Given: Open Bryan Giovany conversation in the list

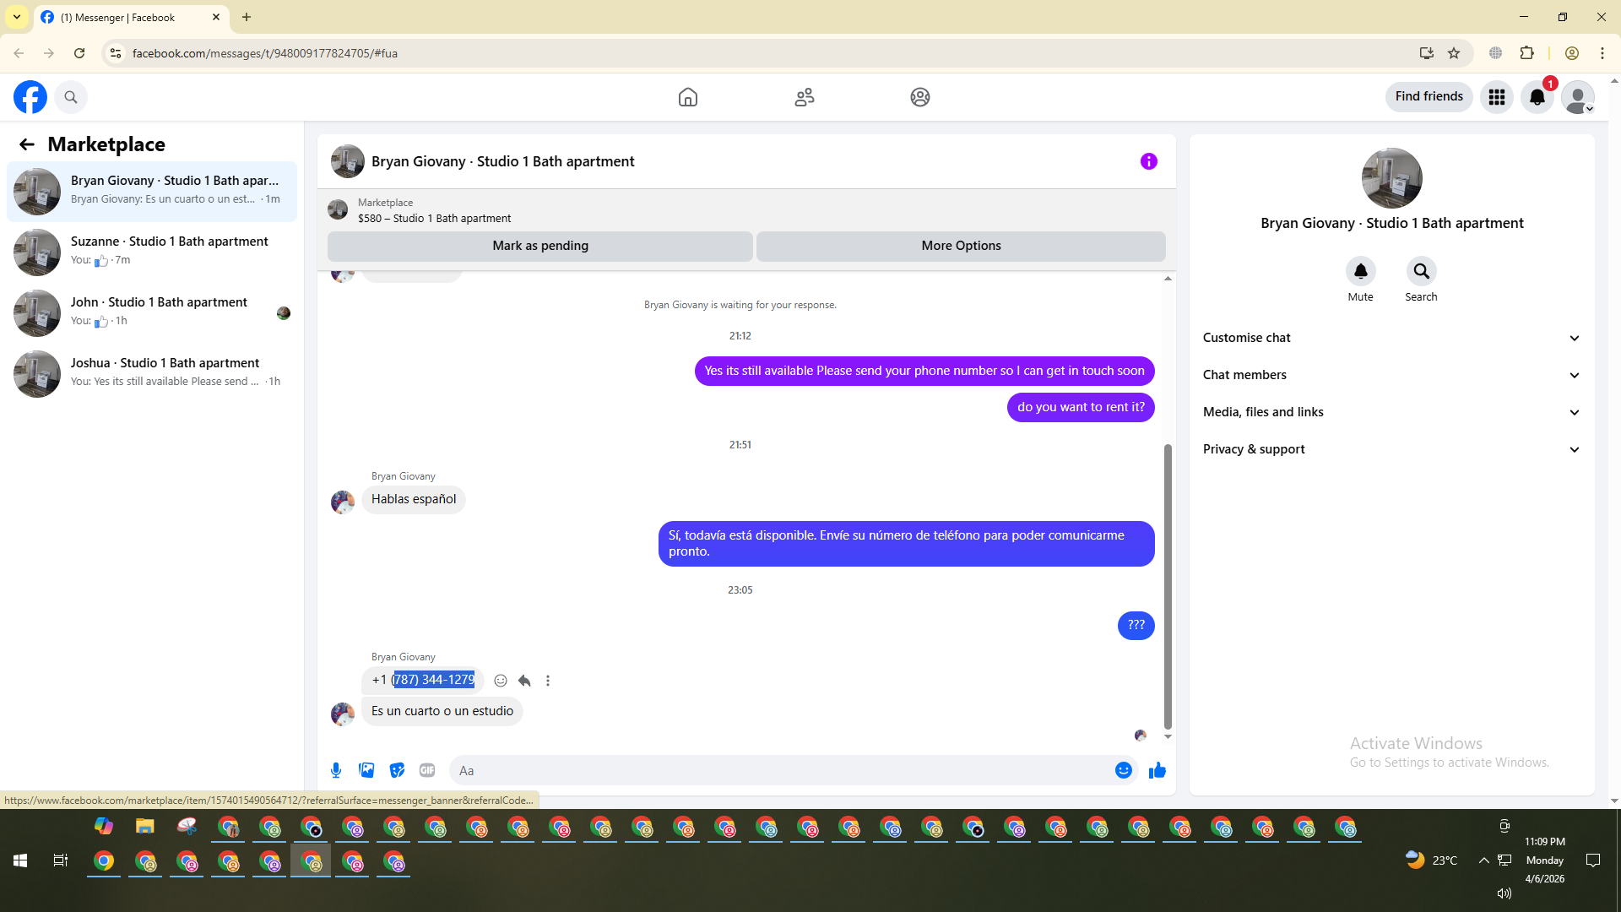Looking at the screenshot, I should click(x=152, y=192).
